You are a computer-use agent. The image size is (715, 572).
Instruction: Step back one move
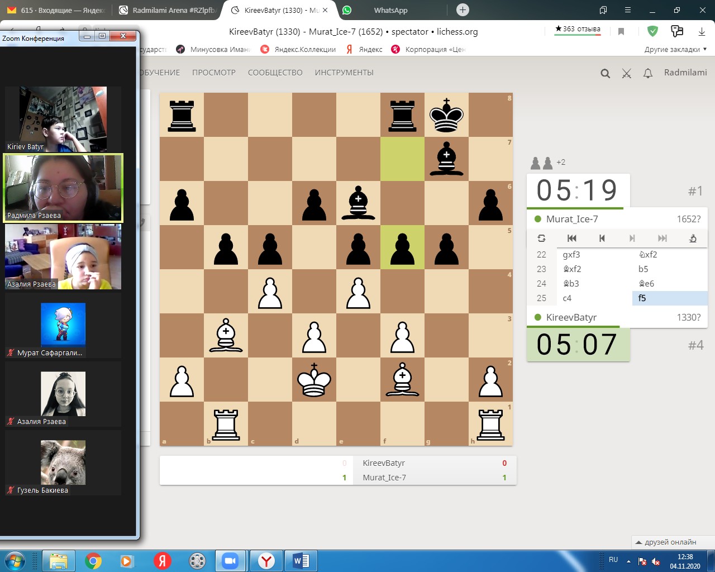coord(602,238)
